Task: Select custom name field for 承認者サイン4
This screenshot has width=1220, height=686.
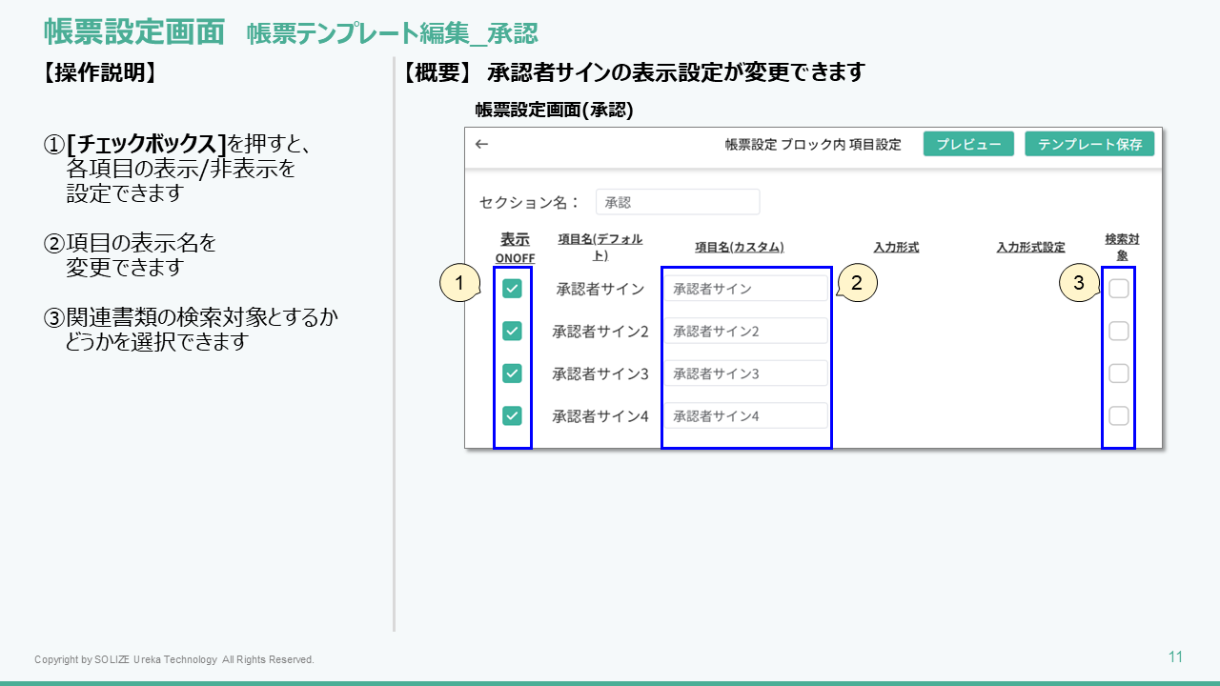Action: (745, 416)
